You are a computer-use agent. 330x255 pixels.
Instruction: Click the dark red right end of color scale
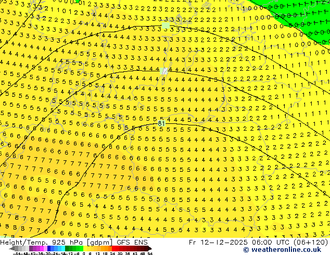[150, 249]
